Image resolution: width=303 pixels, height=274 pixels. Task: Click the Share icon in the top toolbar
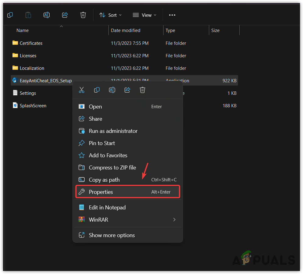coord(65,15)
